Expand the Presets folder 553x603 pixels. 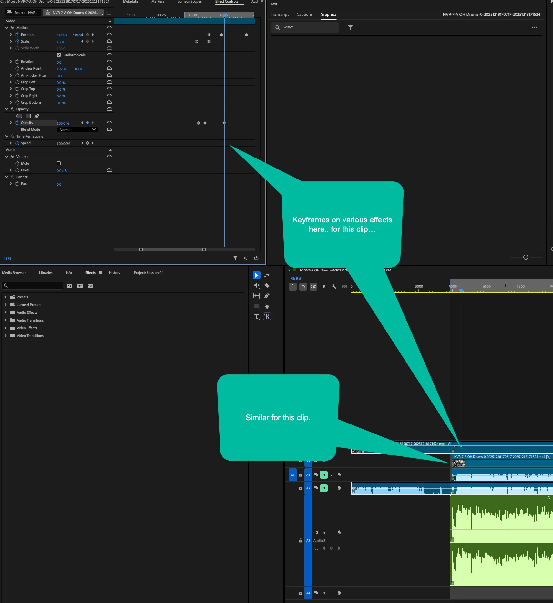(5, 297)
